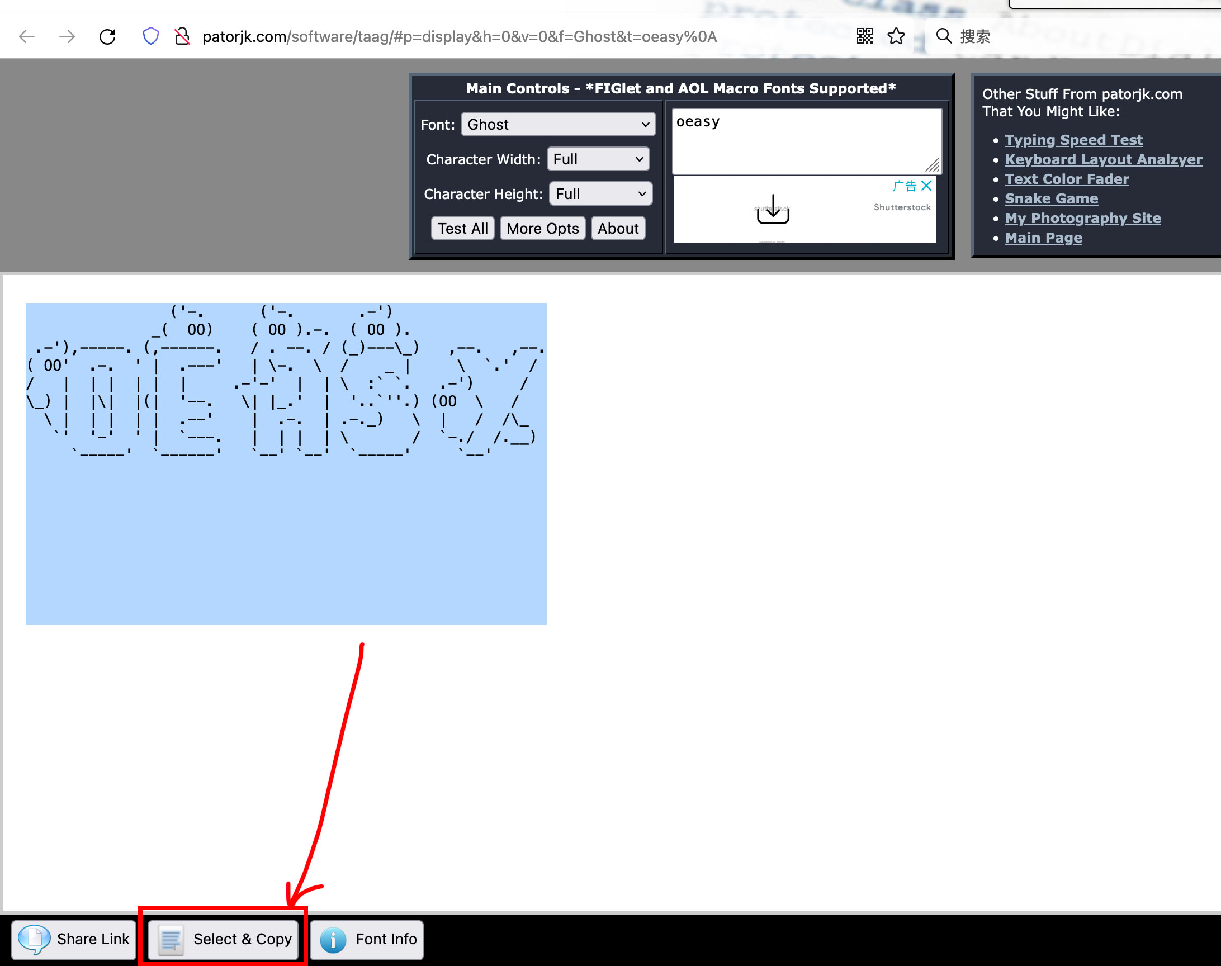The width and height of the screenshot is (1221, 966).
Task: Reload the page with refresh icon
Action: 107,37
